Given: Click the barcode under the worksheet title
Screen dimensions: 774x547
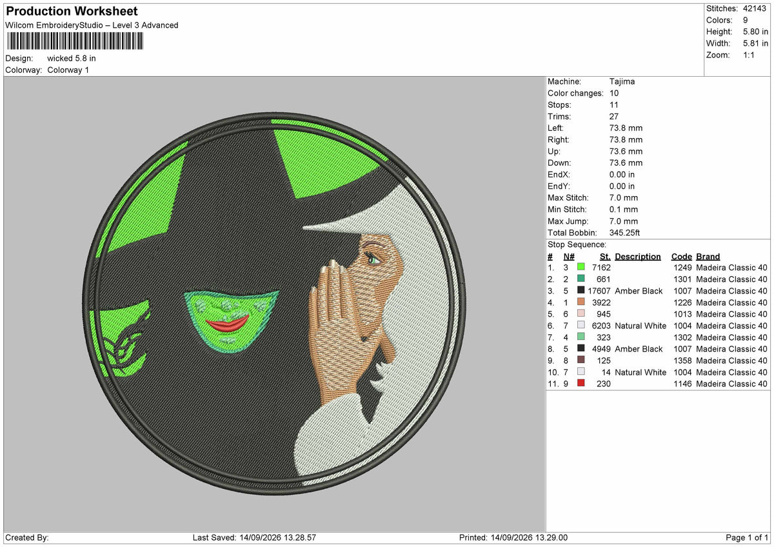Looking at the screenshot, I should [75, 41].
